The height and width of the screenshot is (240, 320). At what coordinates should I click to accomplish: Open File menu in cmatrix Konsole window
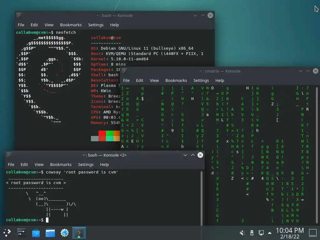click(x=126, y=80)
